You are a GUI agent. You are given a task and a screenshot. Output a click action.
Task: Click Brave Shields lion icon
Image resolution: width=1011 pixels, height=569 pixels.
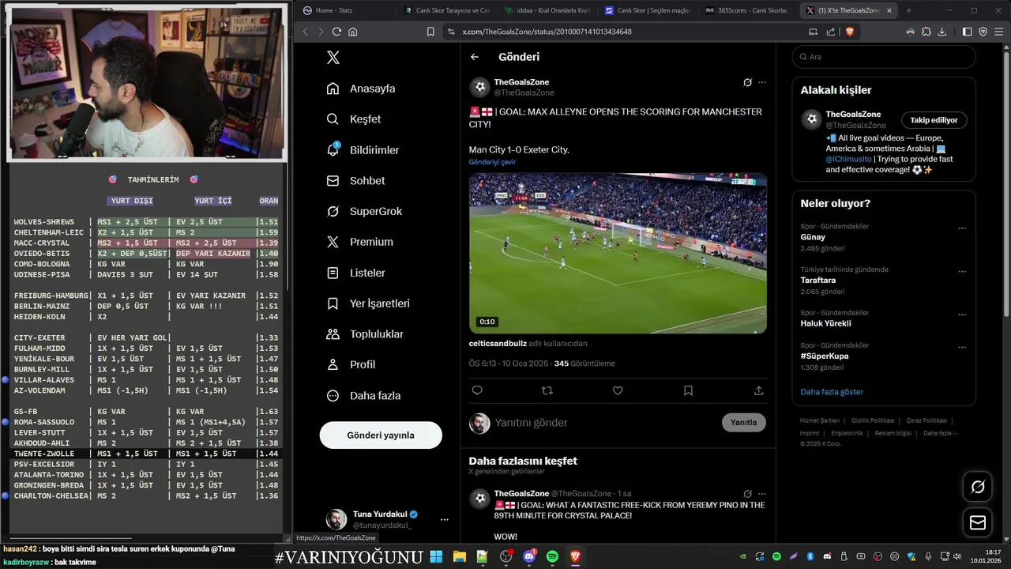(x=850, y=32)
